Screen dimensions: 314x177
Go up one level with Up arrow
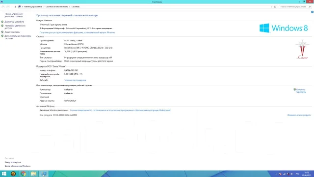tap(15, 7)
